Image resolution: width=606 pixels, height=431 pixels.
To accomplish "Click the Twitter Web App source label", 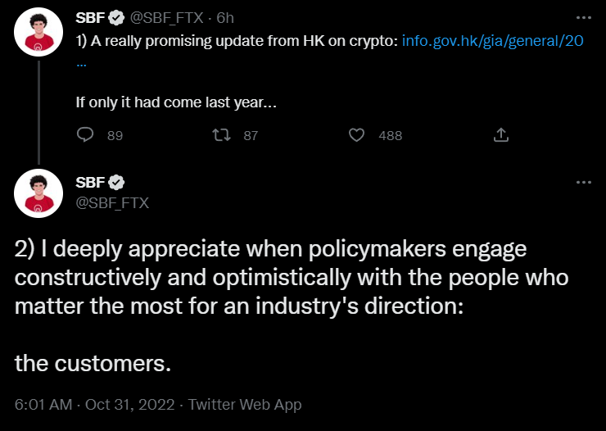I will click(245, 405).
